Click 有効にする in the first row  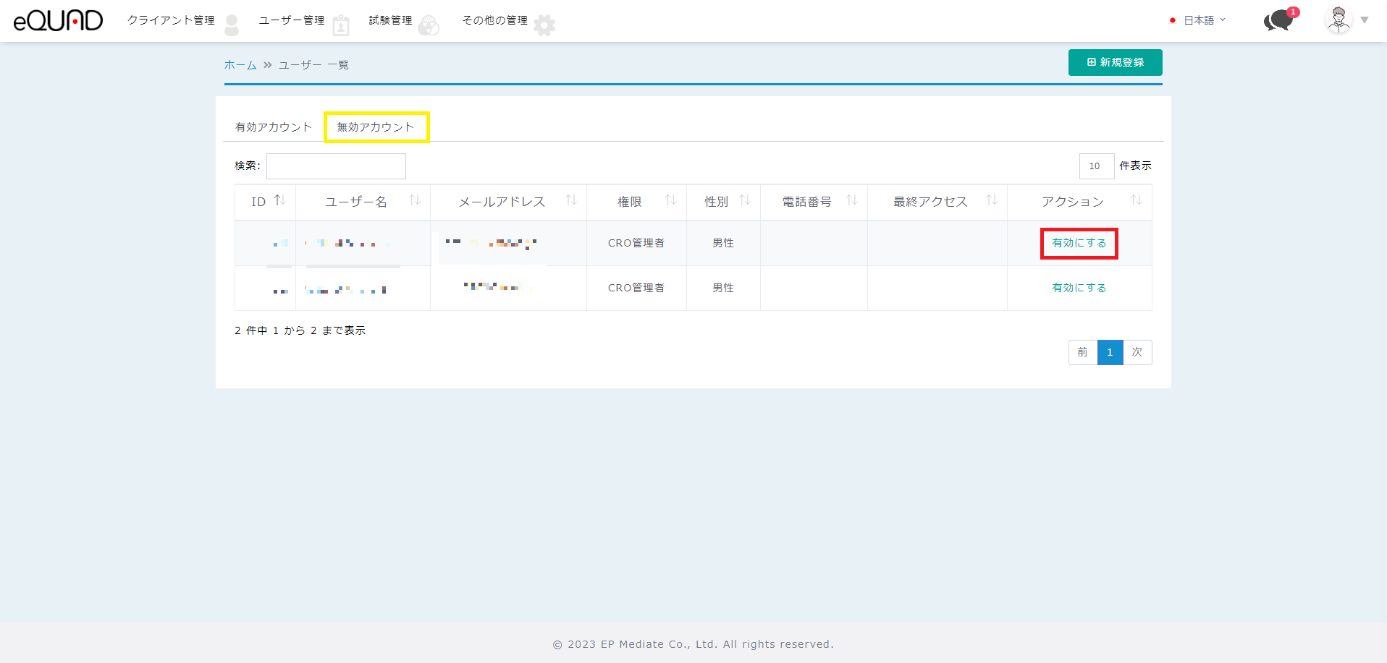coord(1079,243)
